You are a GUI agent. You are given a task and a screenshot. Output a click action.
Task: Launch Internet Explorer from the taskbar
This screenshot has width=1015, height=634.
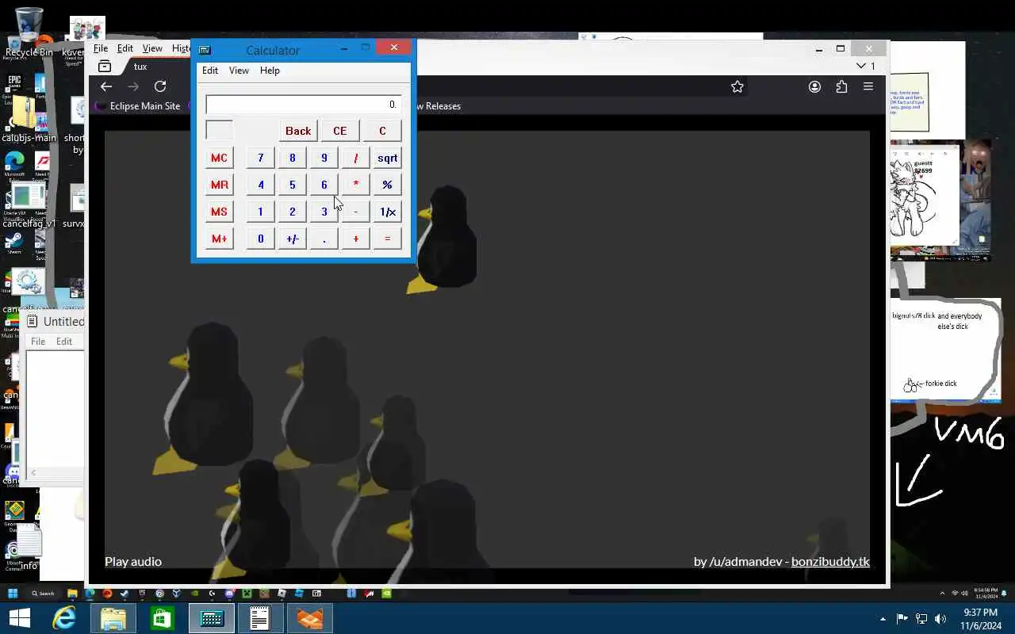click(x=64, y=618)
